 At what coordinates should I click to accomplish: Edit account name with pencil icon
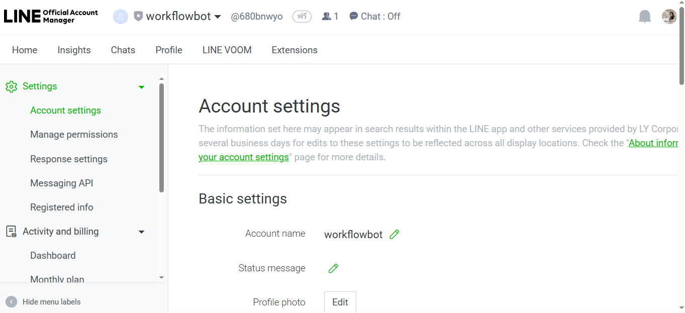click(395, 234)
